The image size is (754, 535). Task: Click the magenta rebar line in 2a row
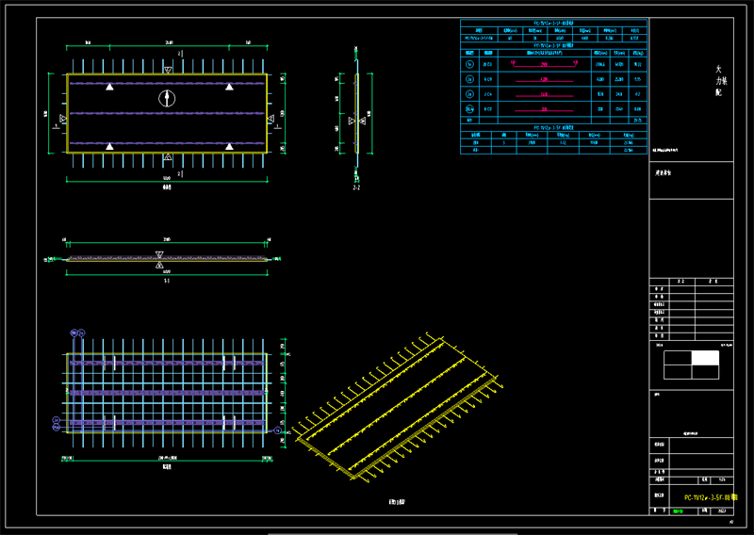tap(545, 80)
